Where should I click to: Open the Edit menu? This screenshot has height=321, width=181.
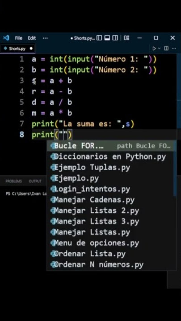pos(32,38)
